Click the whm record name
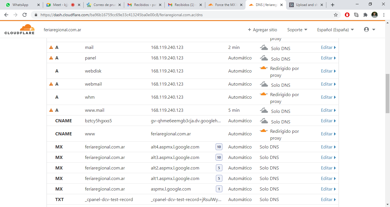Screen dimensions: 390x207 coord(90,97)
